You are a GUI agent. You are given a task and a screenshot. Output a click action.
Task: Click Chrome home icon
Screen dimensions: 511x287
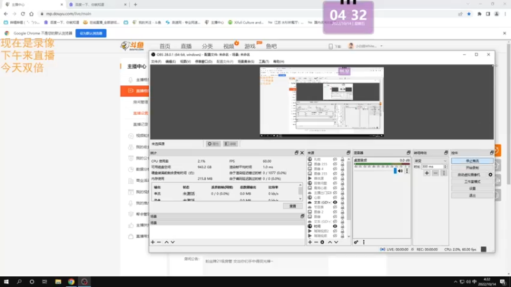31,13
